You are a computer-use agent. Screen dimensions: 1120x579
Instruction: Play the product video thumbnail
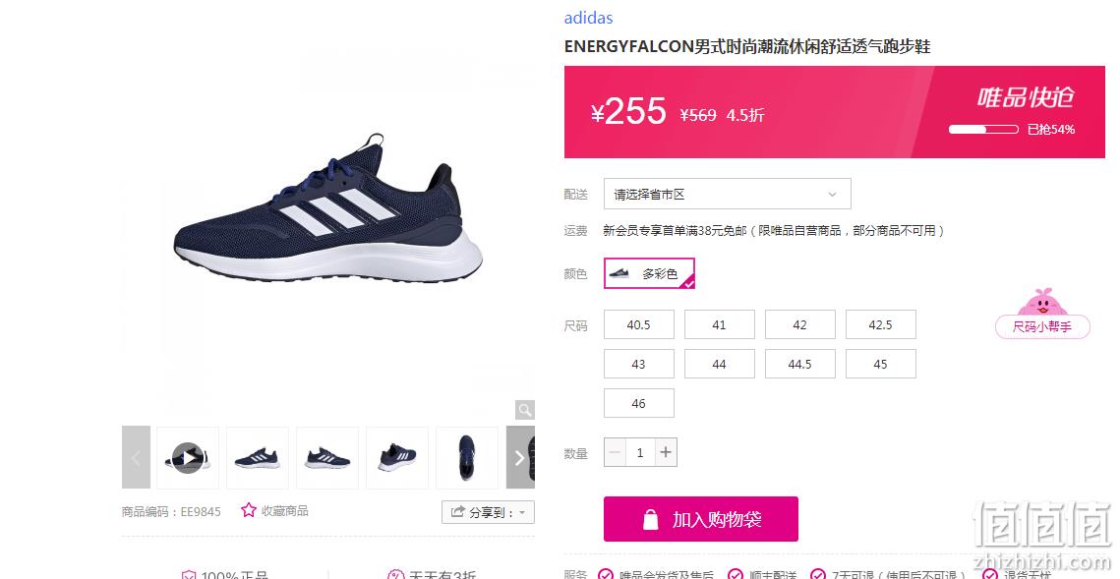click(188, 458)
